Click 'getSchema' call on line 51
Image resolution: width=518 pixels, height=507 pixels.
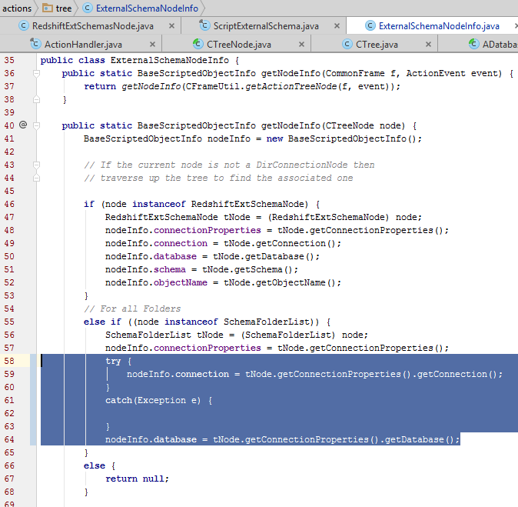tap(258, 269)
